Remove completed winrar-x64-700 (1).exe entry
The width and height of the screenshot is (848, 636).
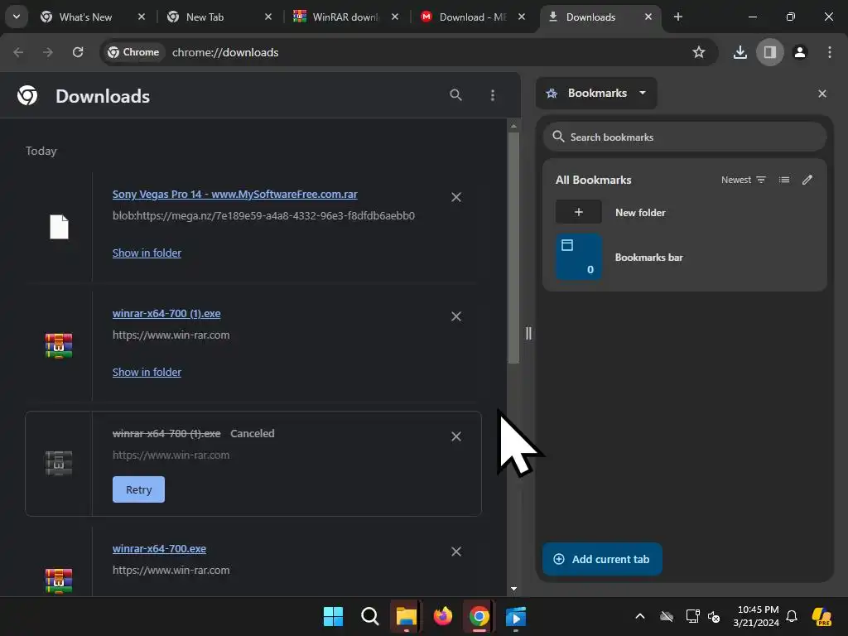[456, 316]
